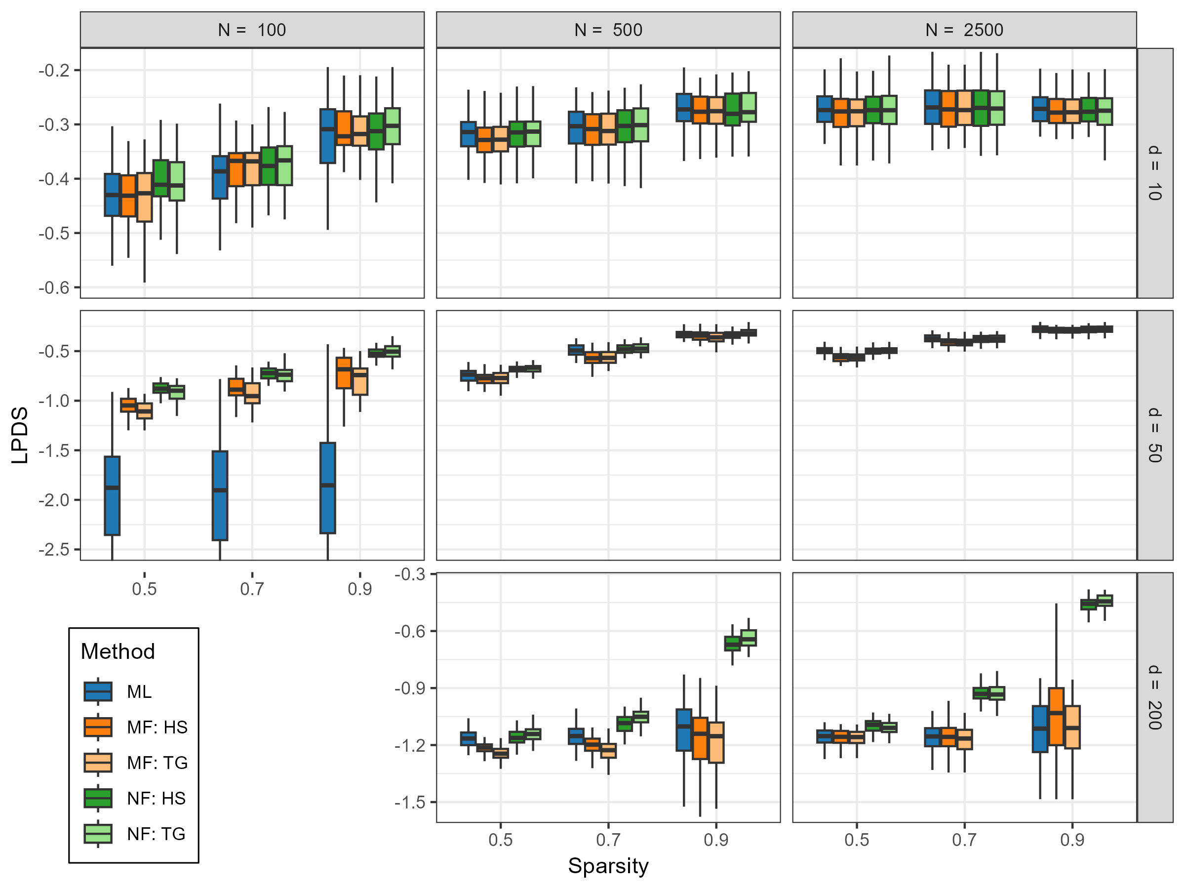This screenshot has height=889, width=1185.
Task: Click the MF: HS orange legend swatch
Action: click(x=98, y=727)
